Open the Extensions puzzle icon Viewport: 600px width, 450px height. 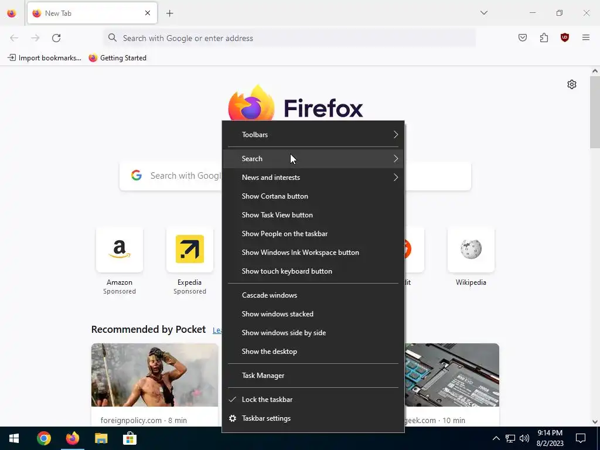click(544, 37)
